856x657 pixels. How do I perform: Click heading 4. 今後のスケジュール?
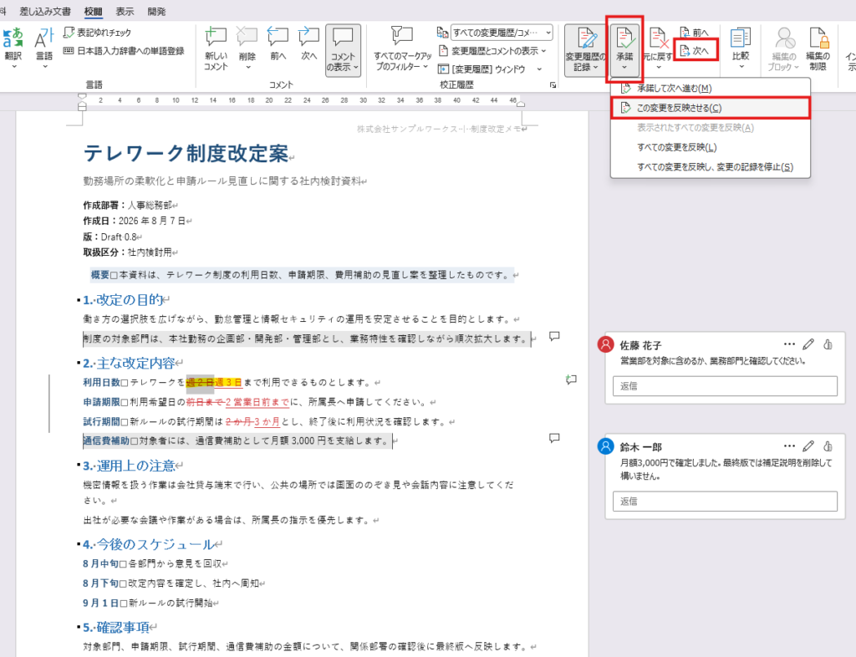[x=149, y=544]
